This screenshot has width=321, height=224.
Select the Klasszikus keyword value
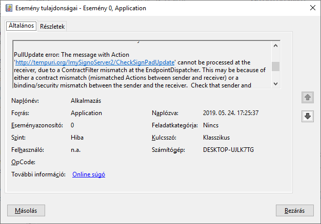(x=216, y=138)
